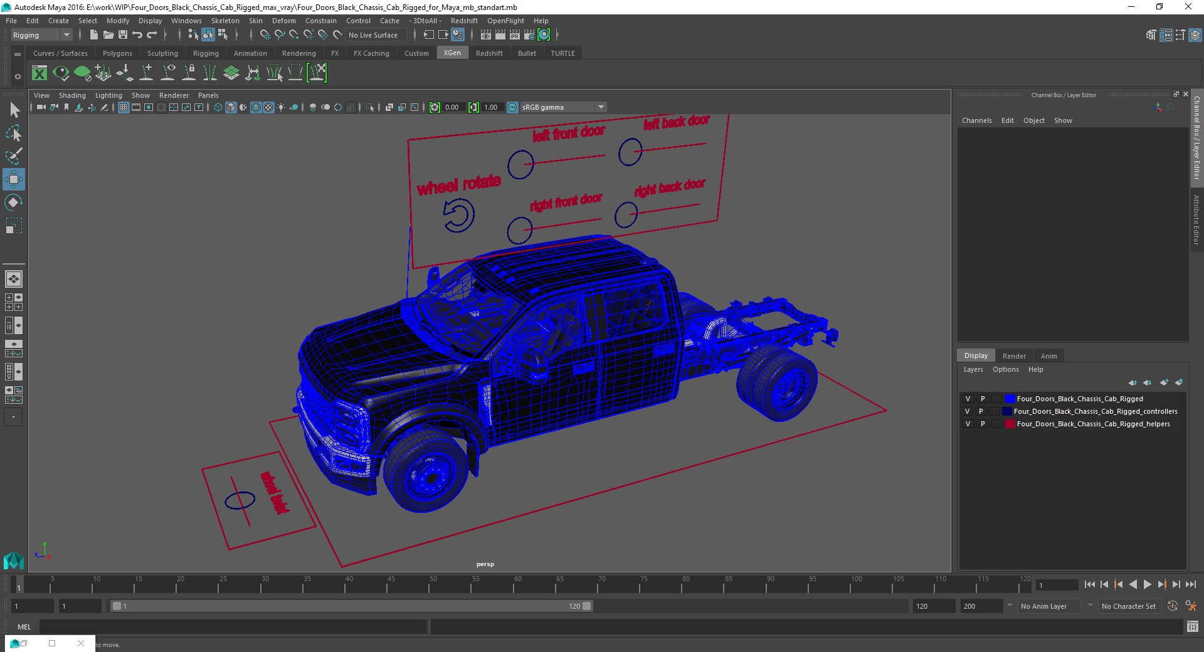The height and width of the screenshot is (652, 1204).
Task: Click the Redo arrow icon
Action: coord(152,35)
